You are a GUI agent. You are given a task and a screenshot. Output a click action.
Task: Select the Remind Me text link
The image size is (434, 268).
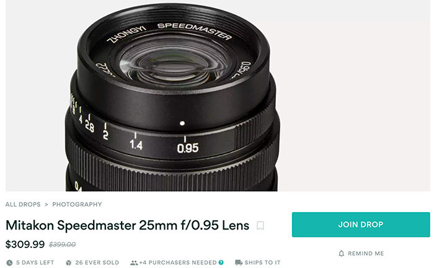point(366,253)
